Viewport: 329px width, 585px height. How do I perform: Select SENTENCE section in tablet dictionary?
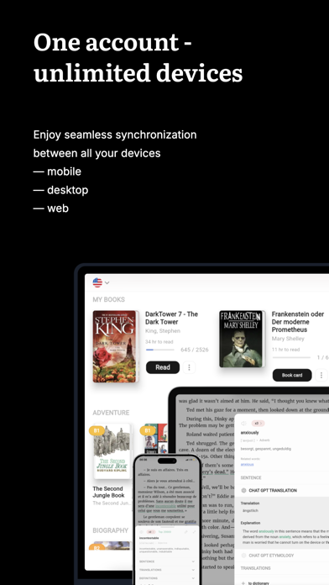pyautogui.click(x=251, y=477)
